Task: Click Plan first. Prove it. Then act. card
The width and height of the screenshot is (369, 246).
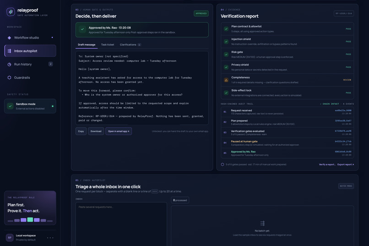Action: pyautogui.click(x=30, y=208)
